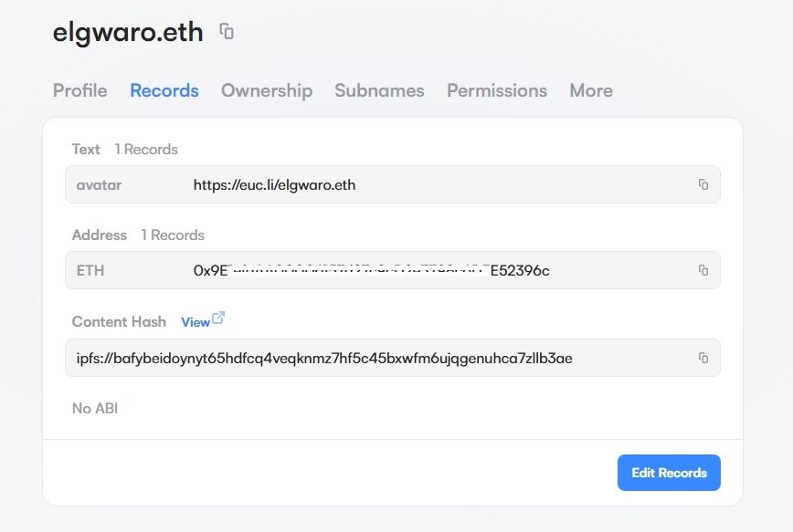Go to the Subnames tab

[x=379, y=90]
